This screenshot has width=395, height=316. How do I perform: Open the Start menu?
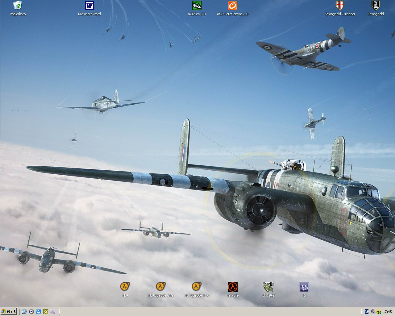(x=9, y=311)
